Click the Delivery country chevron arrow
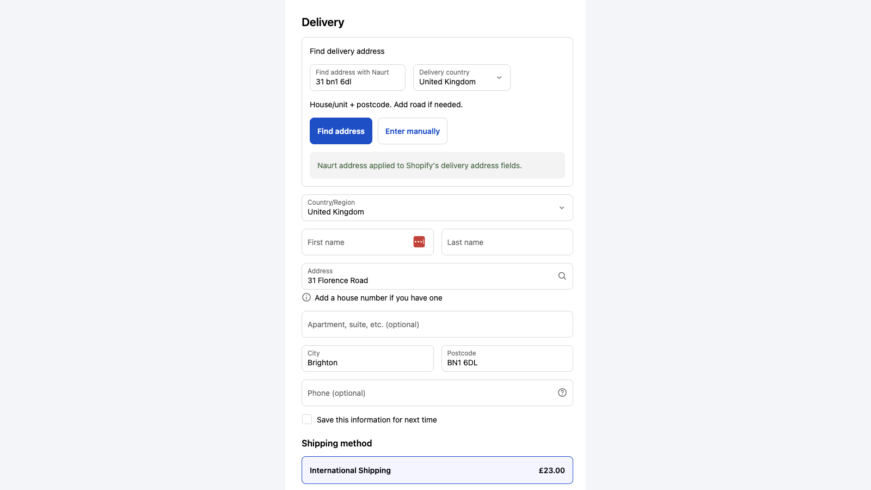The image size is (871, 490). 499,77
